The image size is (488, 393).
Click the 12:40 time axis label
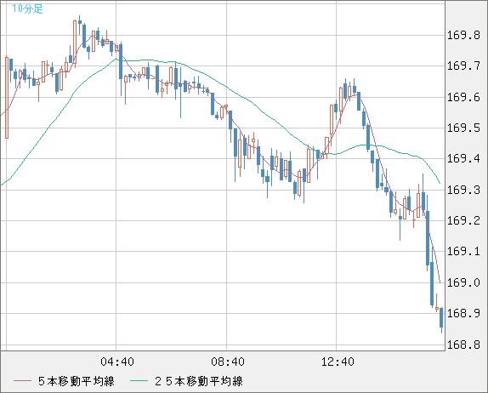coord(338,362)
